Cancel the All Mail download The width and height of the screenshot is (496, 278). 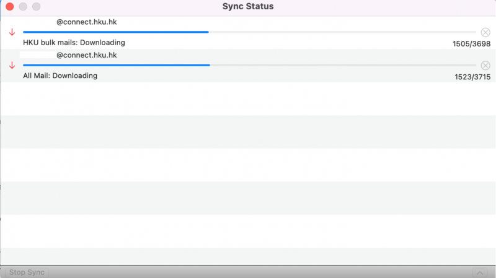pyautogui.click(x=485, y=66)
